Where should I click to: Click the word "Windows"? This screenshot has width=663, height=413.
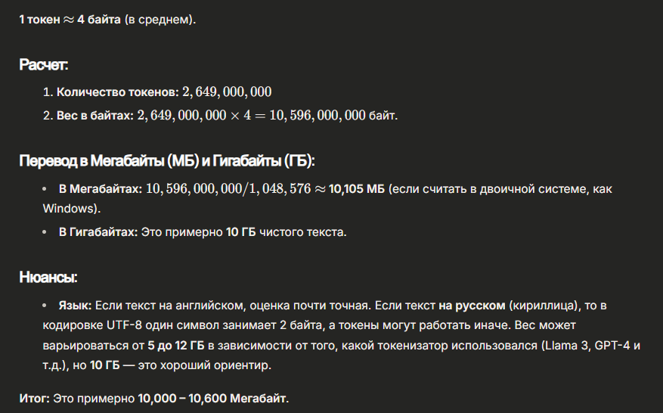tap(67, 209)
